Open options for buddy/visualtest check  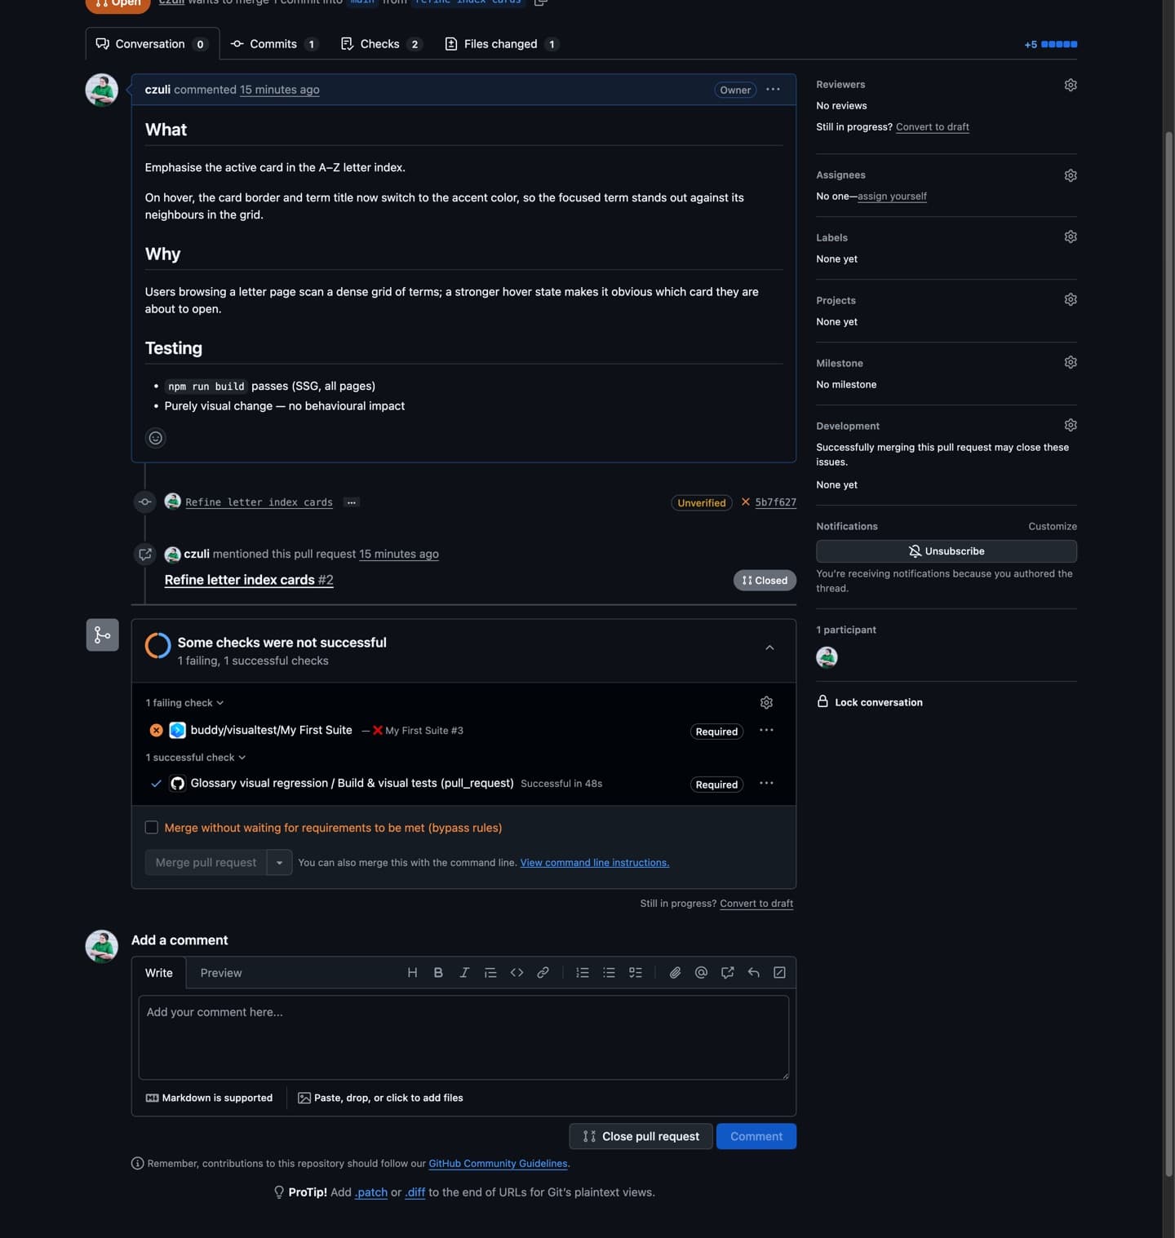766,730
